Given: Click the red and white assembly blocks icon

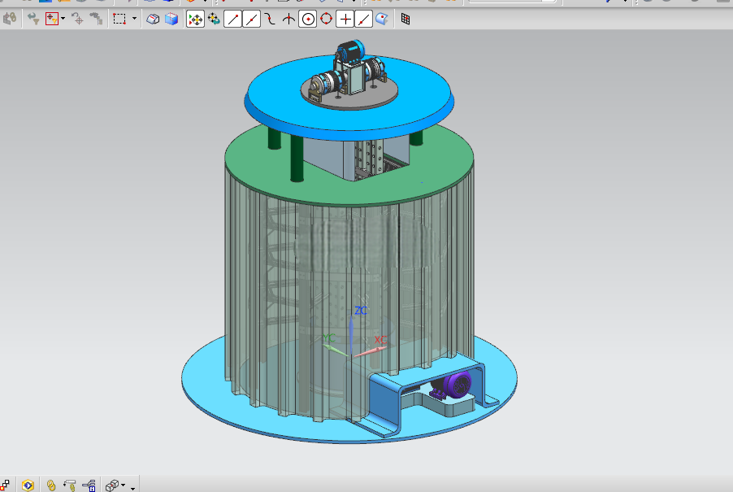Looking at the screenshot, I should [5, 485].
